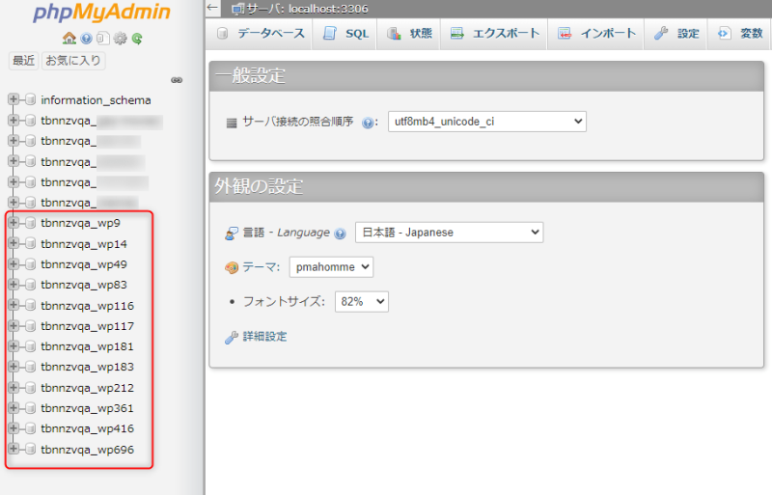772x495 pixels.
Task: Open the 詳細設定 link
Action: [264, 337]
